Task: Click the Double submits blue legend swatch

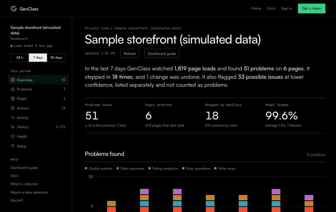Action: point(86,168)
